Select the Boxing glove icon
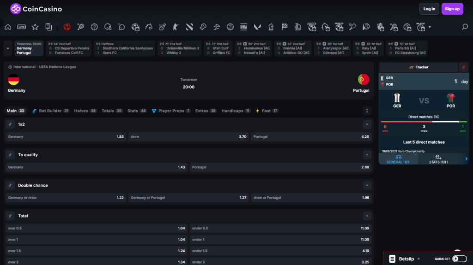473x265 pixels. [203, 27]
